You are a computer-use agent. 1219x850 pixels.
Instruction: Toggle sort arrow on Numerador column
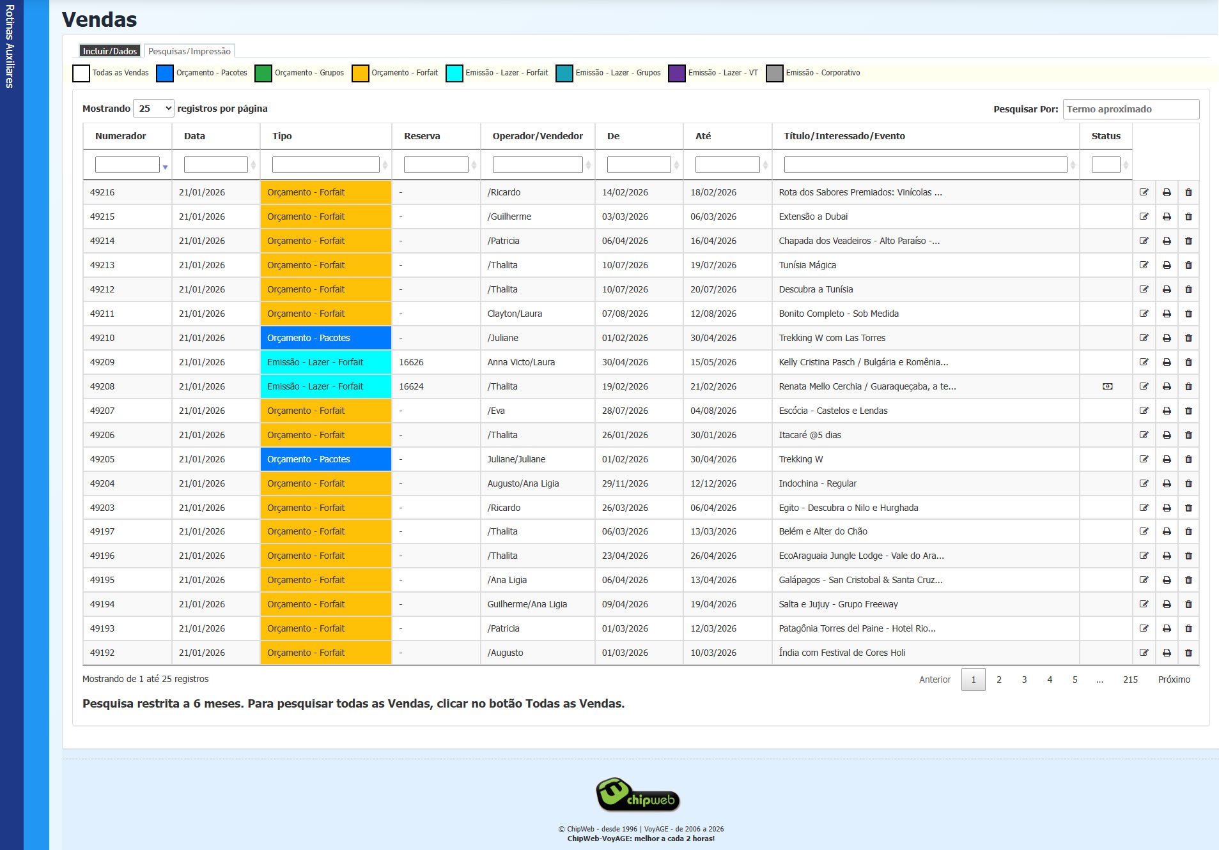(x=165, y=167)
